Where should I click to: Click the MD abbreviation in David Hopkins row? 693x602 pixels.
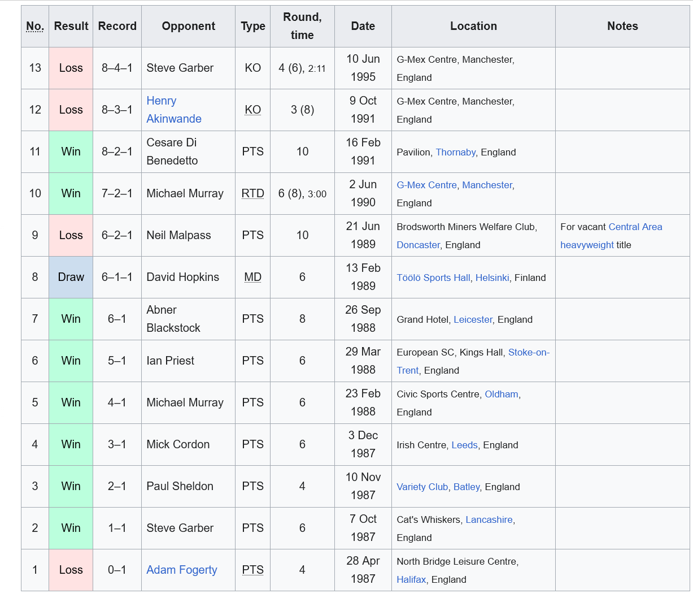(252, 277)
